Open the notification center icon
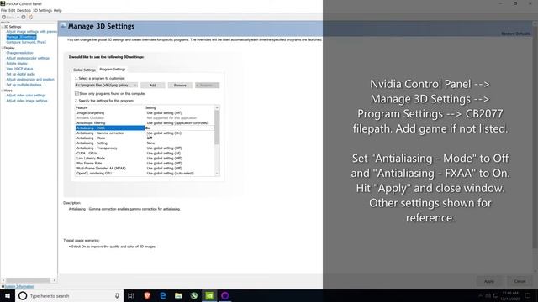 pyautogui.click(x=528, y=295)
